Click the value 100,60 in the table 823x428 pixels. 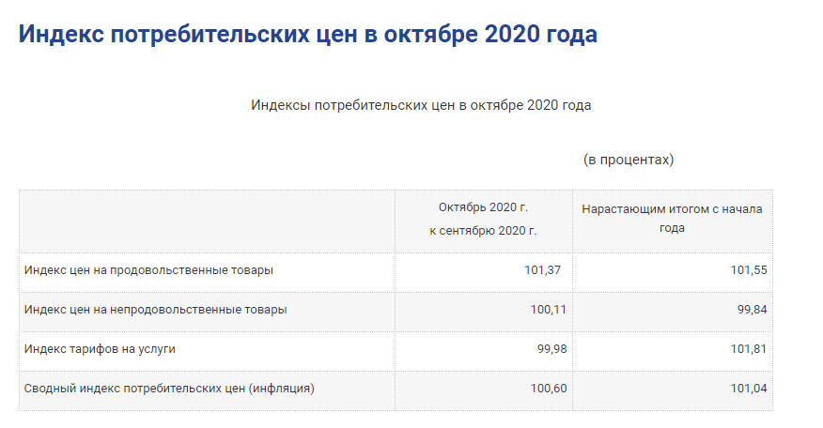pyautogui.click(x=549, y=389)
